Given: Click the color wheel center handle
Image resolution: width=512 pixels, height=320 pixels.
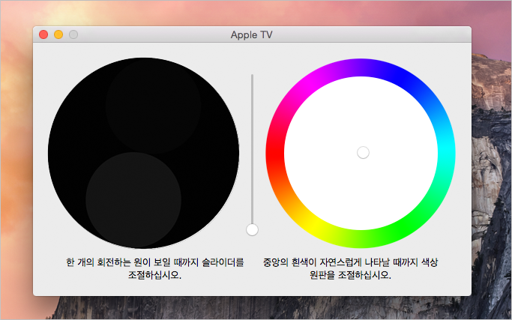Looking at the screenshot, I should 363,152.
